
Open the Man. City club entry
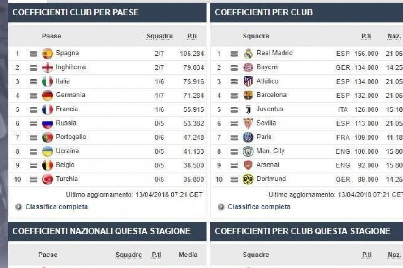[x=270, y=151]
